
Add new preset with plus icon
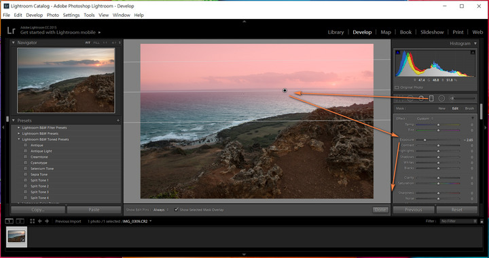coord(118,121)
